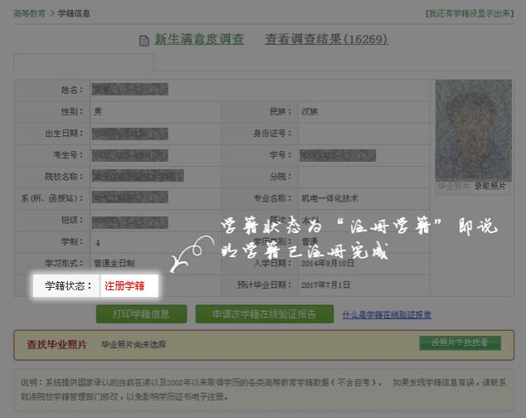Go to 高等教育 breadcrumb link
The width and height of the screenshot is (526, 418).
[x=29, y=13]
